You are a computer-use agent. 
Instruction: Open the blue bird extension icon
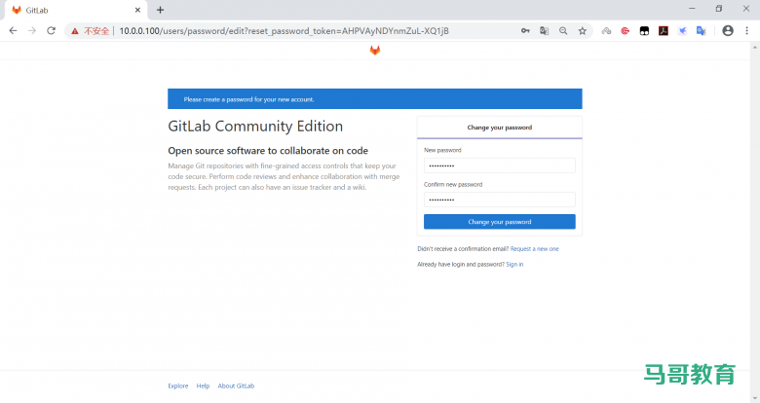click(x=682, y=31)
